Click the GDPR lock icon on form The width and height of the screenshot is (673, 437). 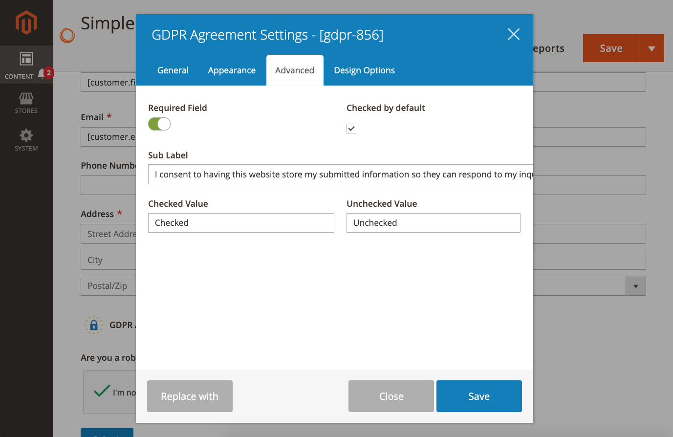(94, 325)
